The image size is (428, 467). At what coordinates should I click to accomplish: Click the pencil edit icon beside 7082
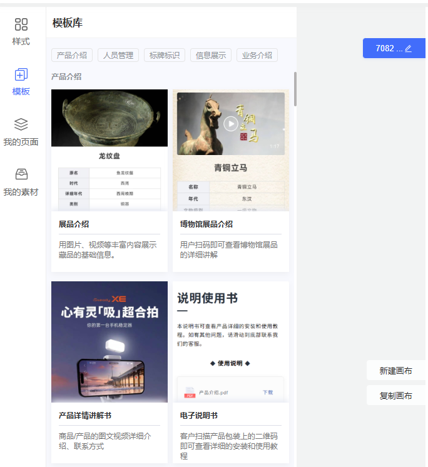pos(409,49)
